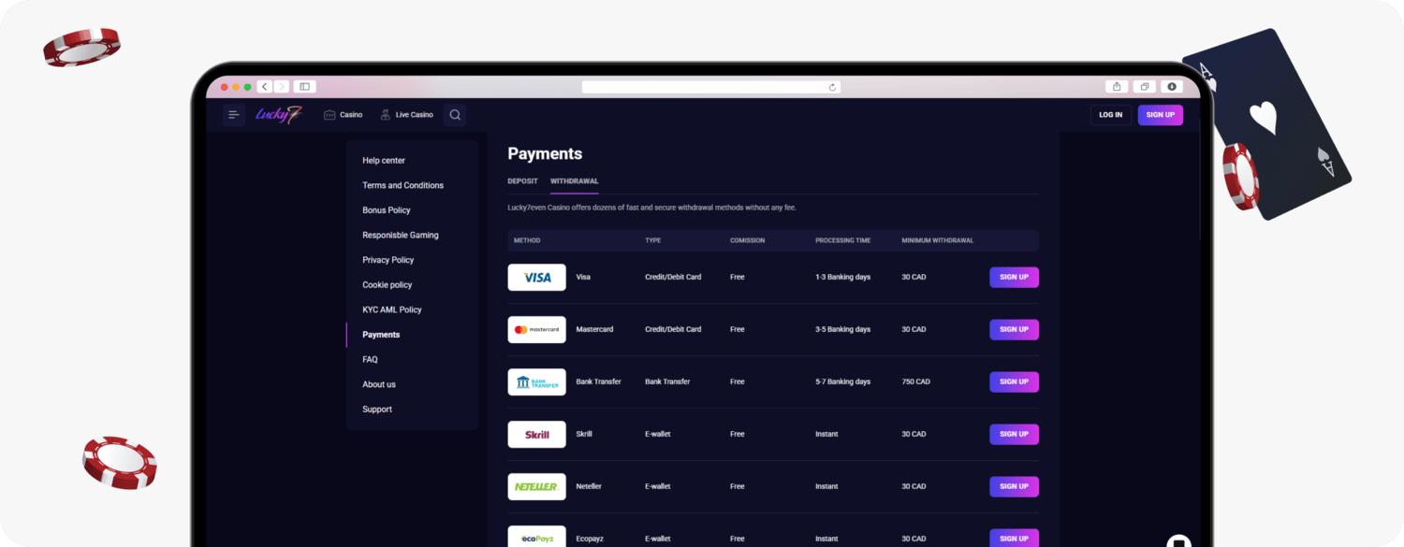Click the Skrill method name text
The width and height of the screenshot is (1404, 547).
coord(584,435)
